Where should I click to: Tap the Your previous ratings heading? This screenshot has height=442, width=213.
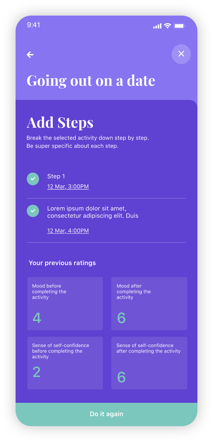tap(62, 263)
